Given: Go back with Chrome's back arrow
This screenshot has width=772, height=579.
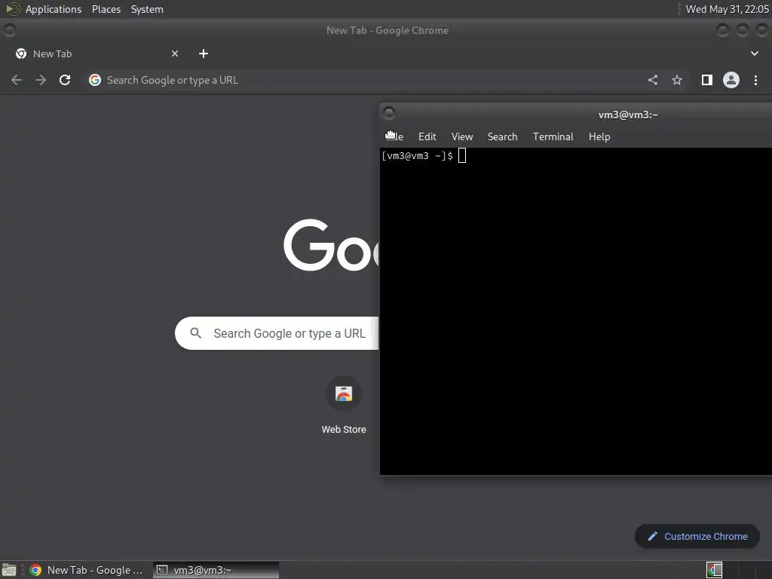Looking at the screenshot, I should (x=17, y=80).
